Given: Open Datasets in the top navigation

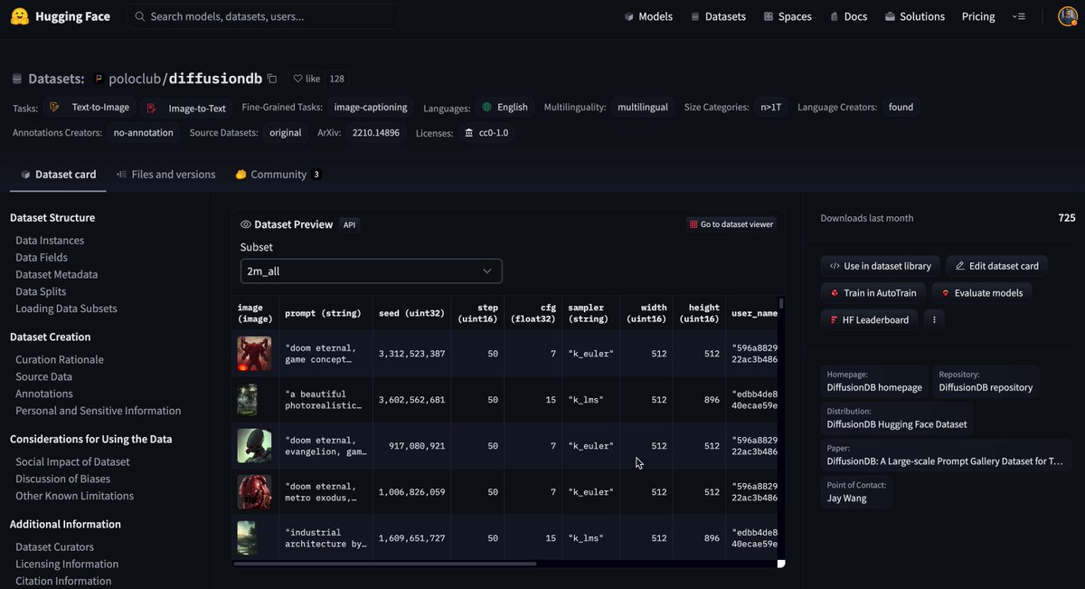Looking at the screenshot, I should pos(718,16).
